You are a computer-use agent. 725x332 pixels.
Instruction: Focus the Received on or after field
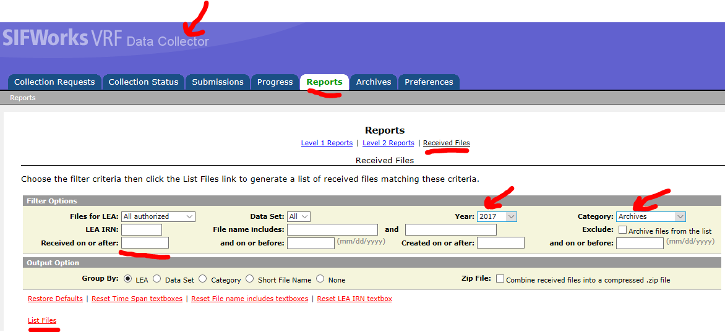pyautogui.click(x=145, y=243)
